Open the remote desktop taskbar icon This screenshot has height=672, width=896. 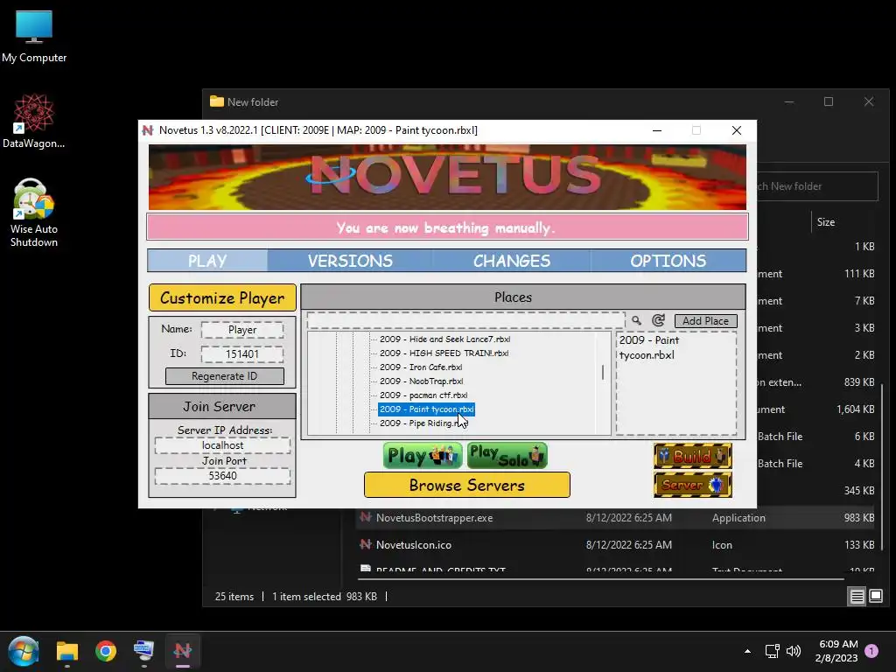144,651
